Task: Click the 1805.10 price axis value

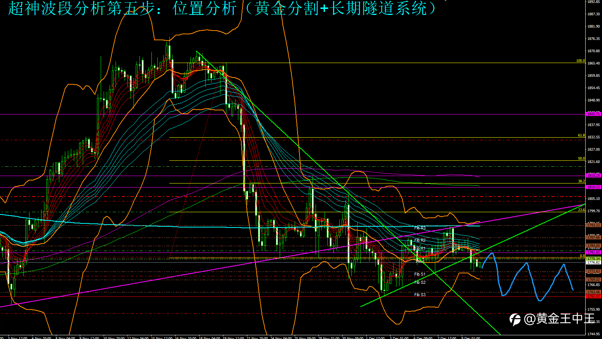Action: [593, 199]
